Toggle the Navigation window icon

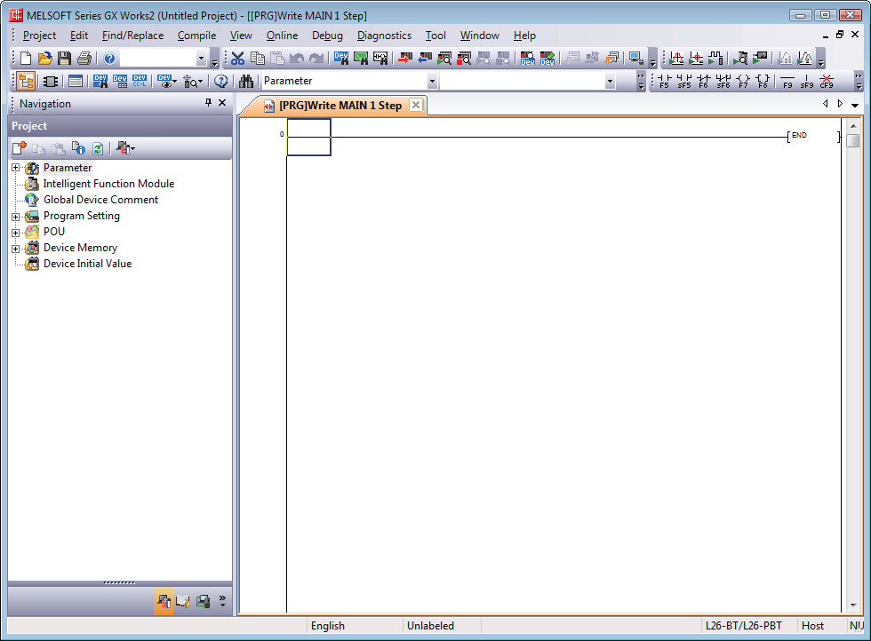coord(26,81)
